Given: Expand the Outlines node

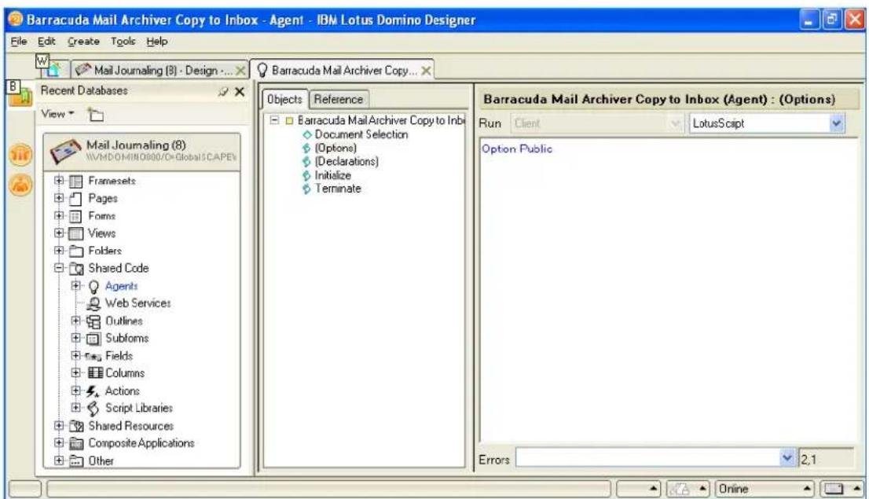Looking at the screenshot, I should (x=76, y=321).
